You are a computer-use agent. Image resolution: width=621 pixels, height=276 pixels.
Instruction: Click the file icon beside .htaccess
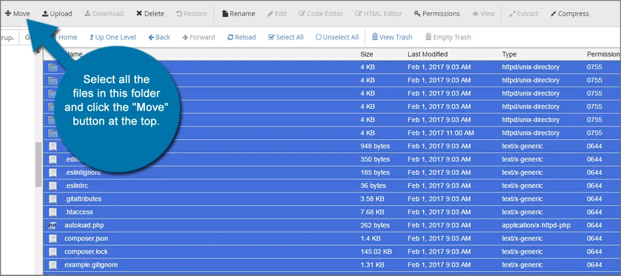pyautogui.click(x=53, y=212)
